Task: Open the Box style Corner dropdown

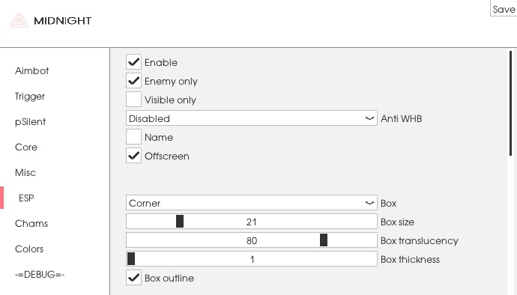Action: coord(252,203)
